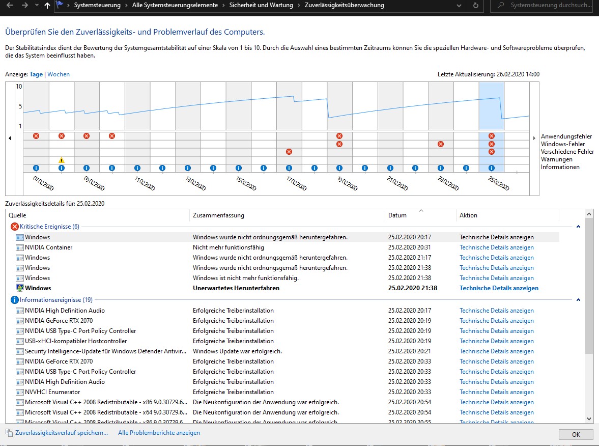The height and width of the screenshot is (446, 599).
Task: Open technical details for NVIDIA Container
Action: point(497,247)
